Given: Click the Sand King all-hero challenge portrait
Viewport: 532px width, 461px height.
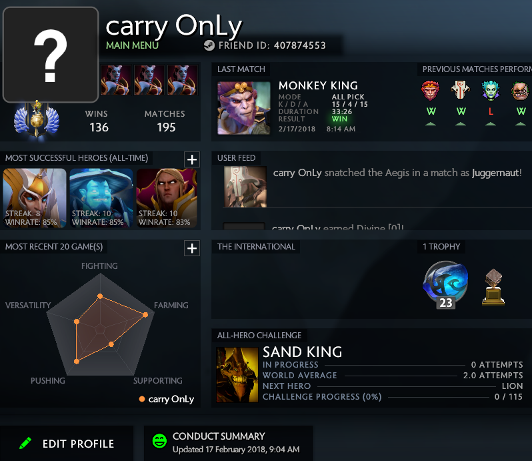Looking at the screenshot, I should click(x=237, y=375).
